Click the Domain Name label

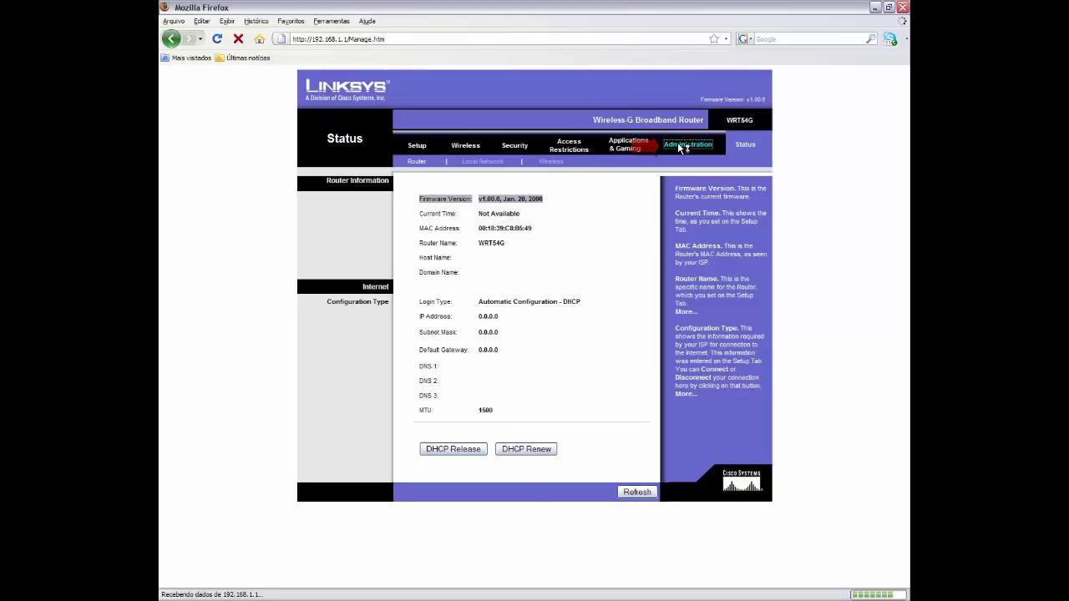point(438,272)
